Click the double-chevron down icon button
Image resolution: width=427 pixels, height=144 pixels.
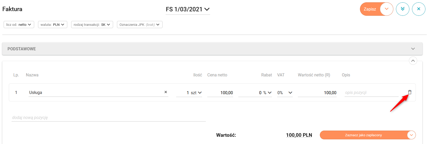402,9
